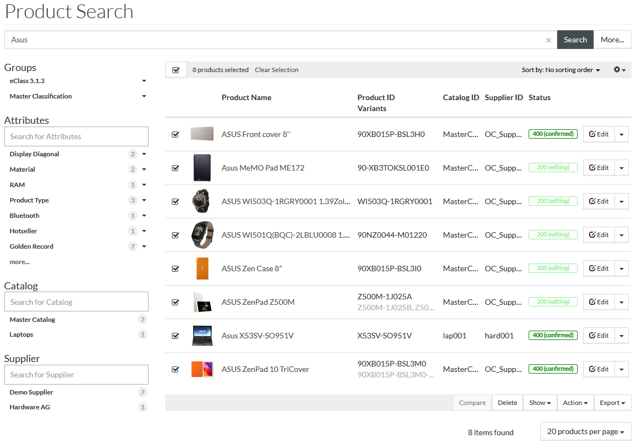The image size is (637, 444).
Task: Uncheck the ASUS Front cover 8" row
Action: (175, 134)
